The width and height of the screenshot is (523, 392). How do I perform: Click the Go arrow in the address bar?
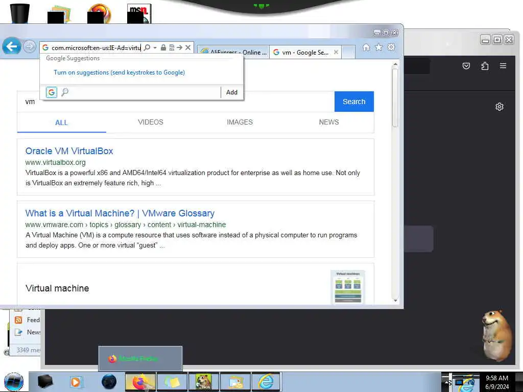[x=179, y=47]
